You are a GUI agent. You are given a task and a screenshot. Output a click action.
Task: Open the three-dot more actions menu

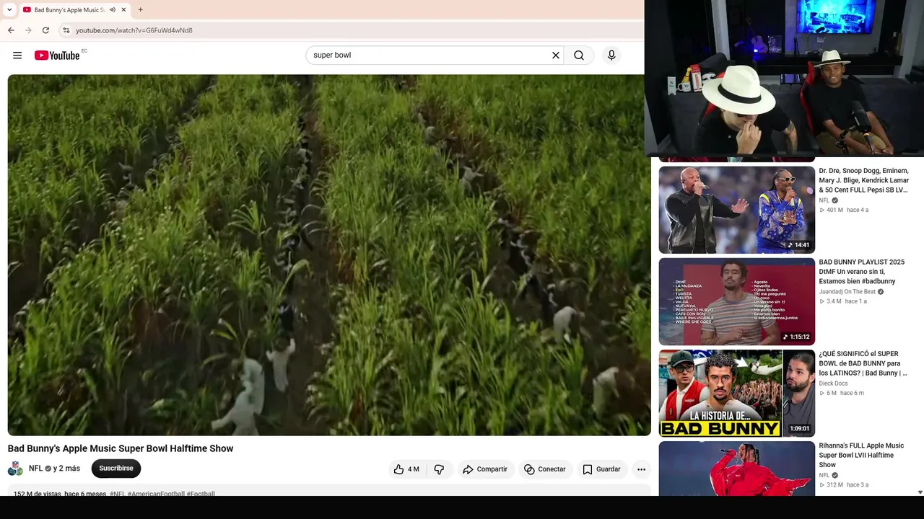641,469
